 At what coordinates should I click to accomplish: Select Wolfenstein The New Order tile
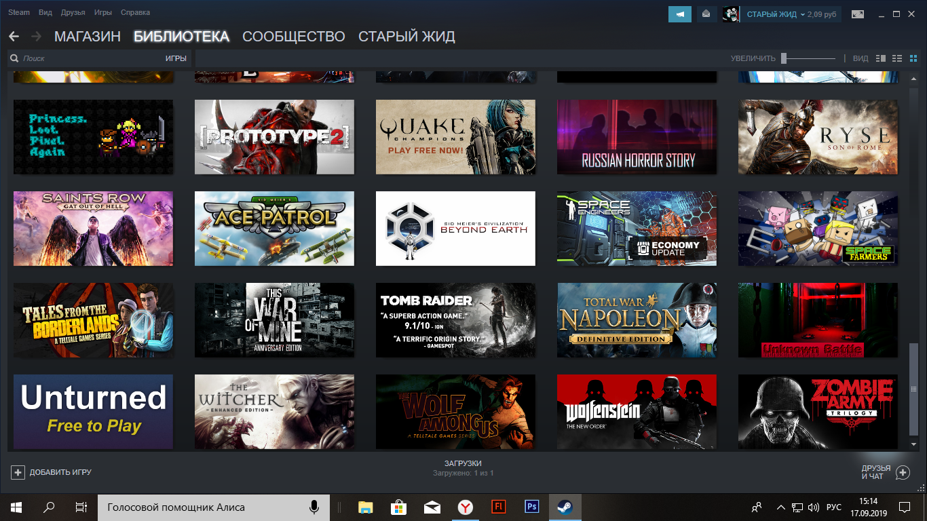tap(637, 412)
